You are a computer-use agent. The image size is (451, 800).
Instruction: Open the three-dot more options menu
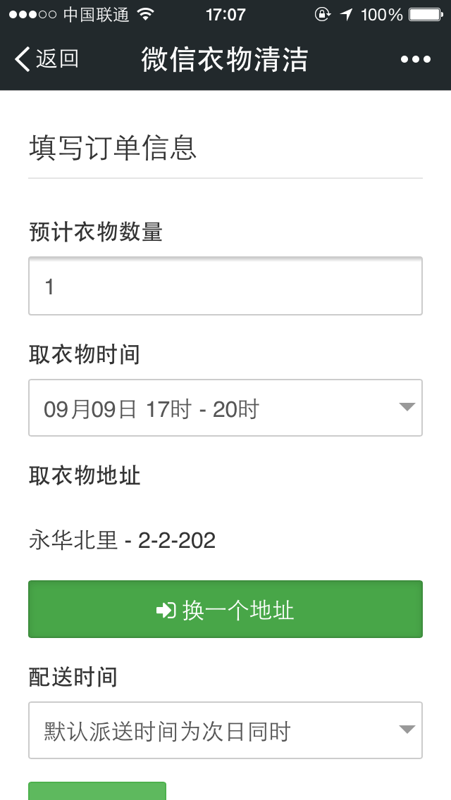pos(415,59)
